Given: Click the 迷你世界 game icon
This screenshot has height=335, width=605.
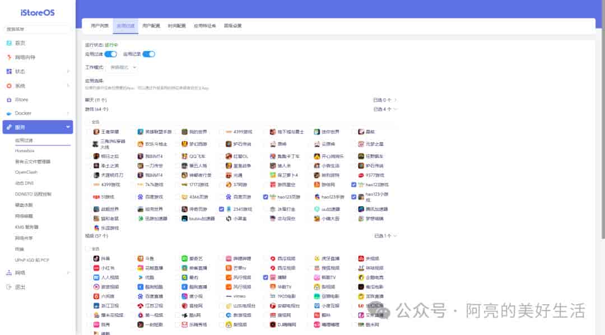Looking at the screenshot, I should coord(317,131).
